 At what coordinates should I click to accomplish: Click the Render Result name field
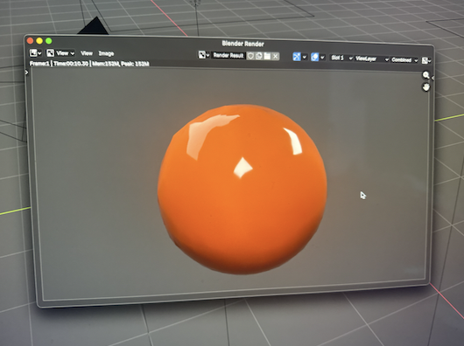(228, 56)
